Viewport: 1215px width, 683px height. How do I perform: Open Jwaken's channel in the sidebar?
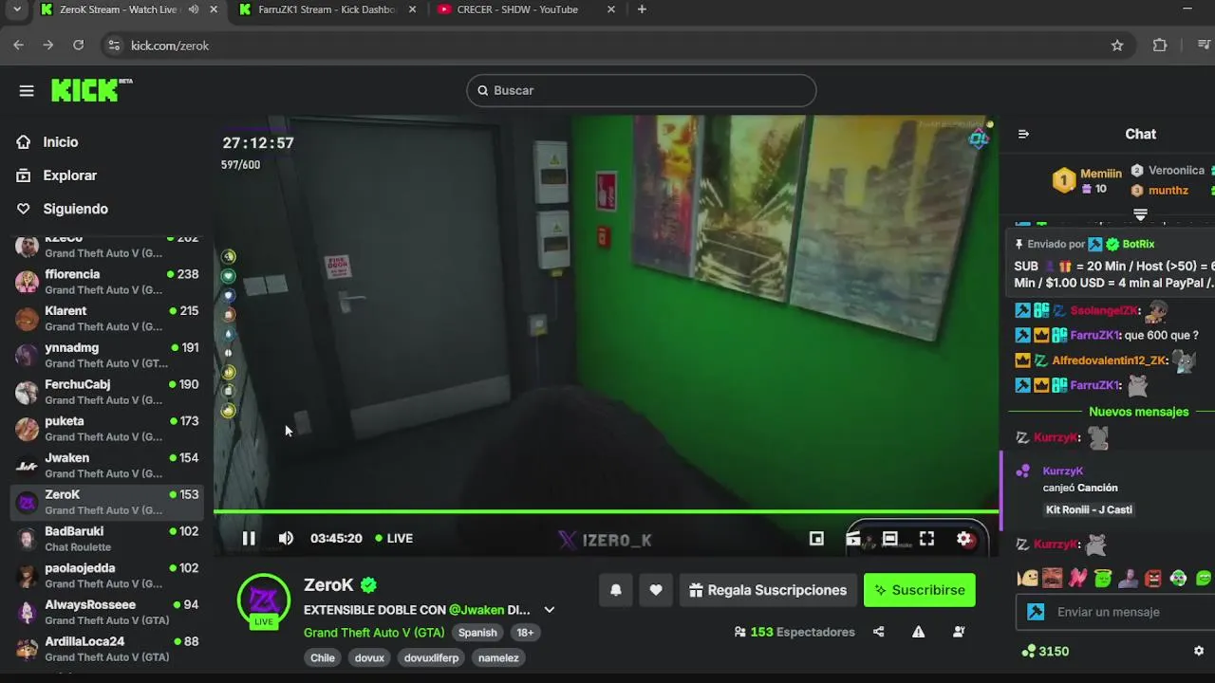(107, 465)
